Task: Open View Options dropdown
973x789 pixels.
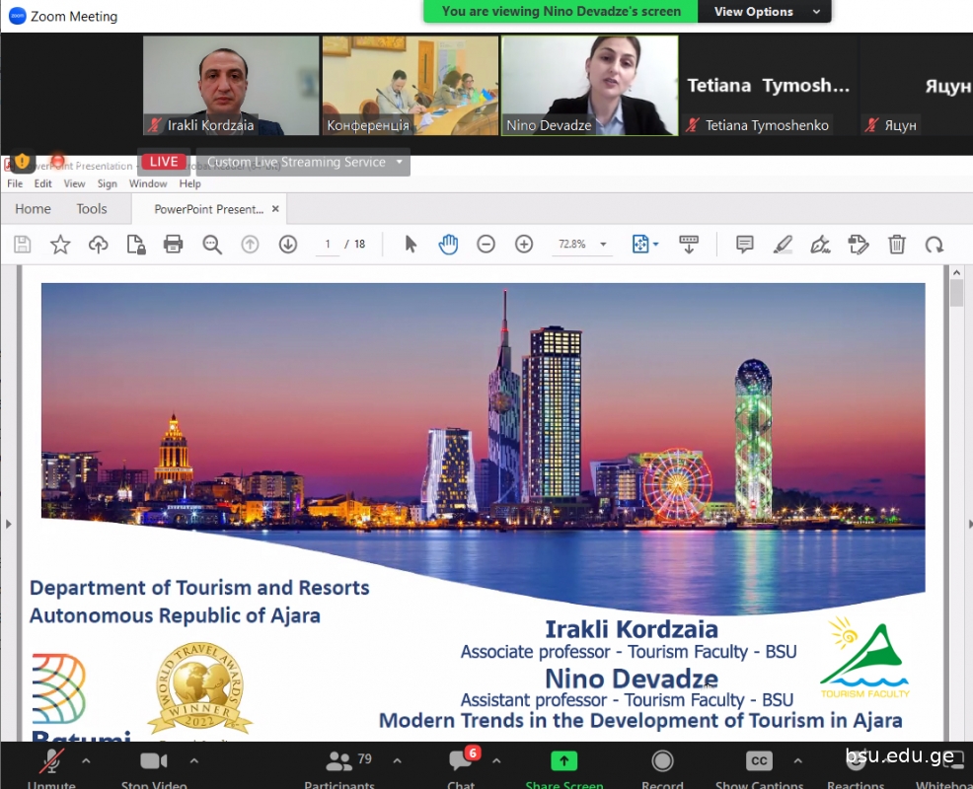Action: click(x=766, y=12)
